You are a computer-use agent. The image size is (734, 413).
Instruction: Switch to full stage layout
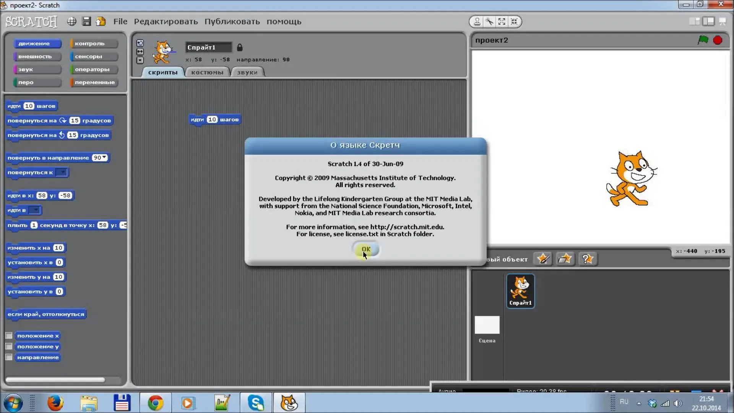[x=708, y=22]
